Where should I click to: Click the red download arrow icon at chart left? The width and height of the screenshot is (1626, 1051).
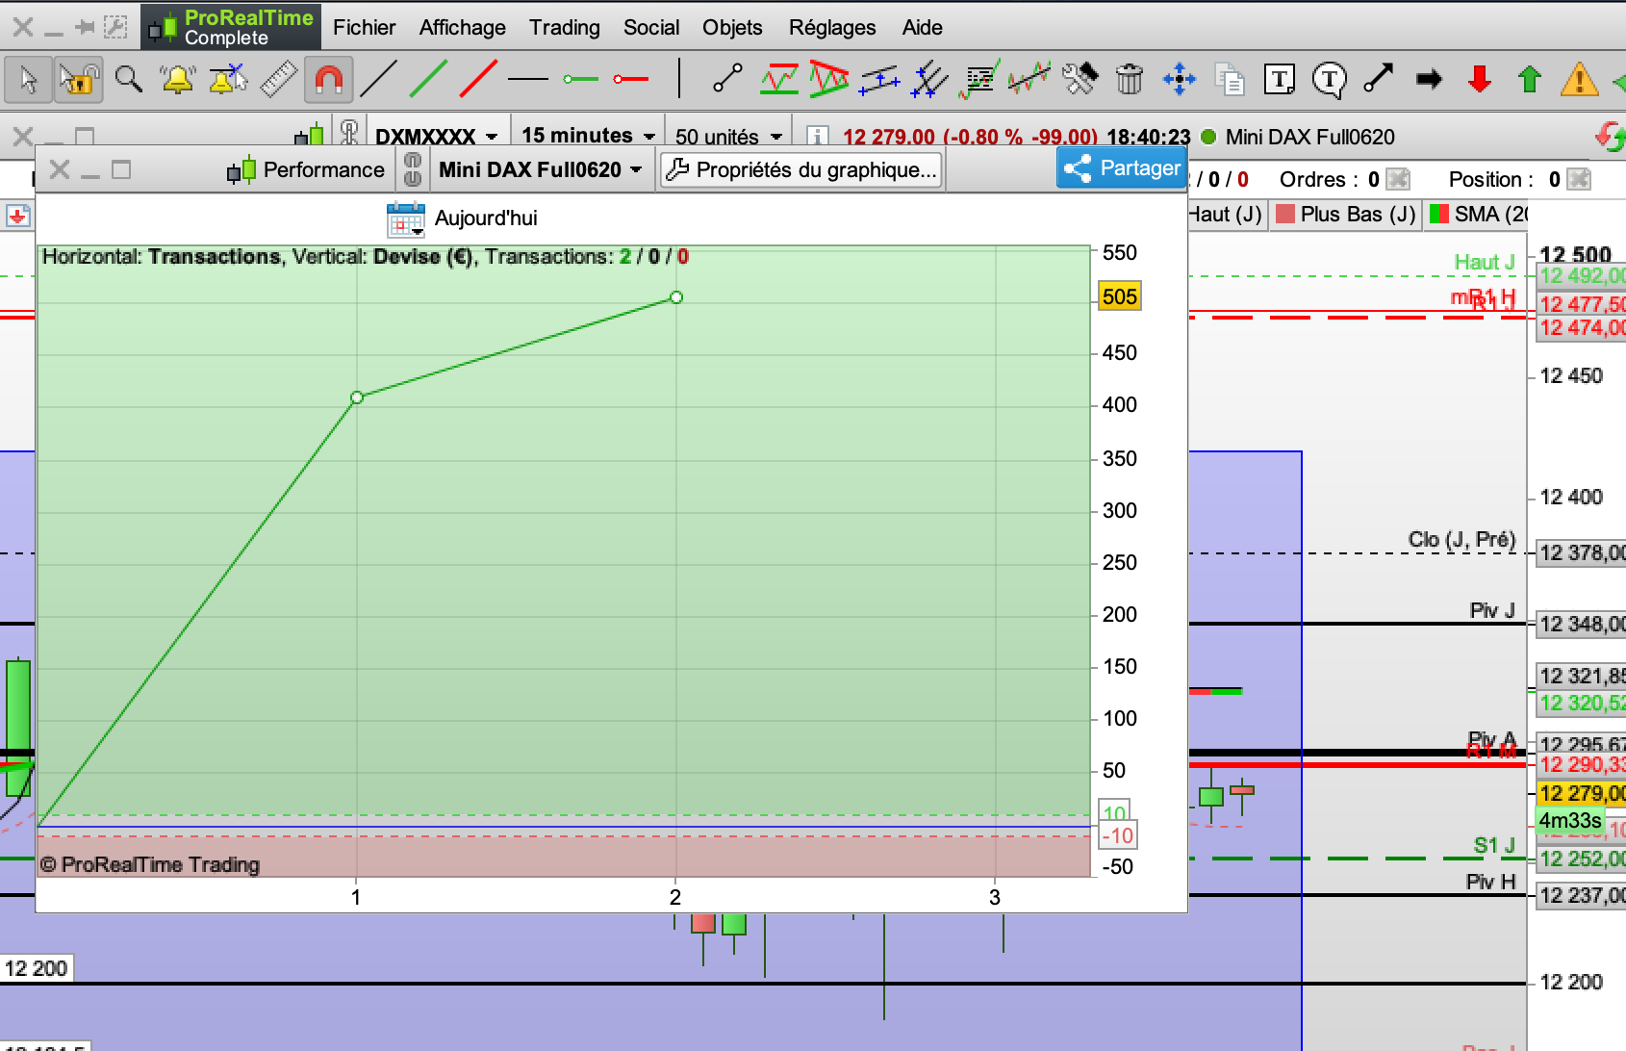pos(17,216)
